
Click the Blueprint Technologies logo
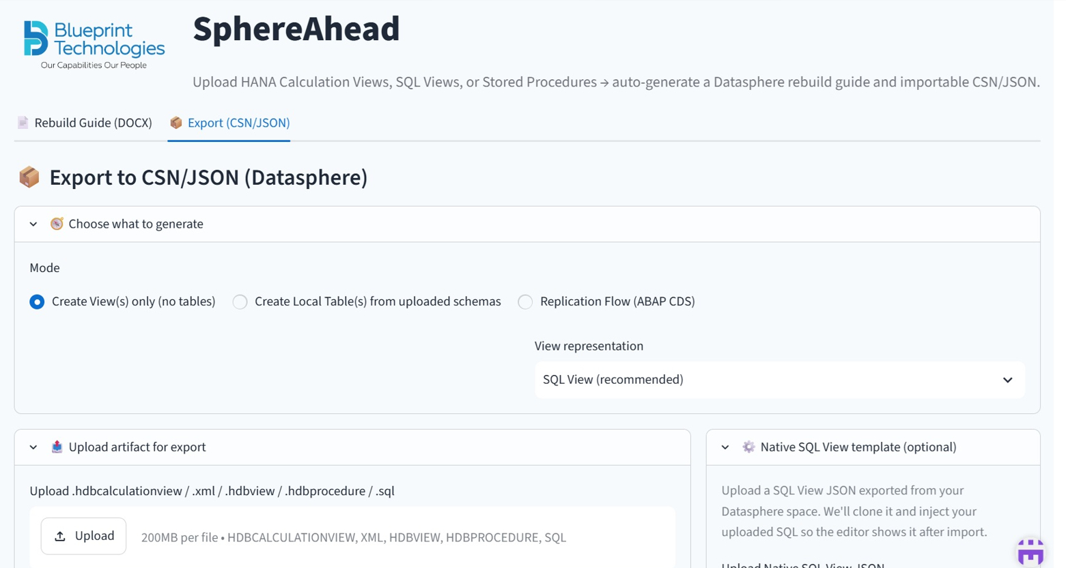click(94, 45)
